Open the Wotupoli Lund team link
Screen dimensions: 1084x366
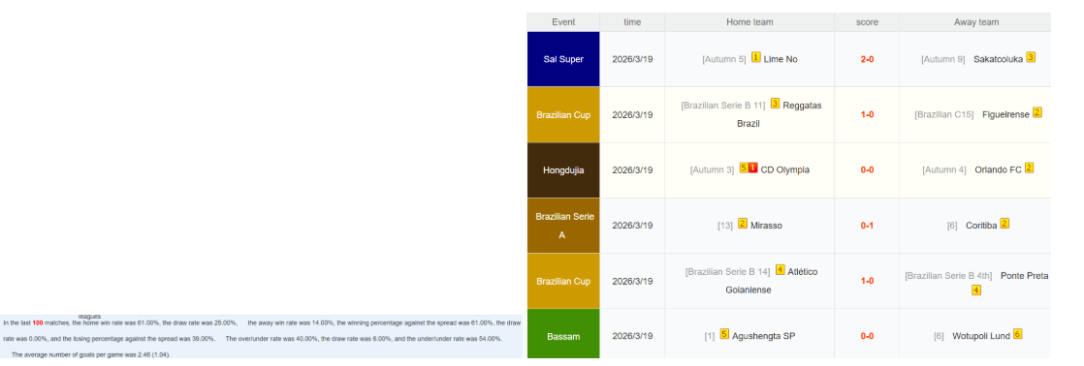coord(981,336)
